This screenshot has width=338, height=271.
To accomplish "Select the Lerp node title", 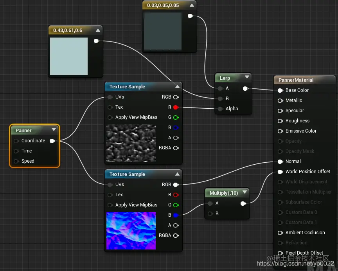I will click(x=225, y=78).
